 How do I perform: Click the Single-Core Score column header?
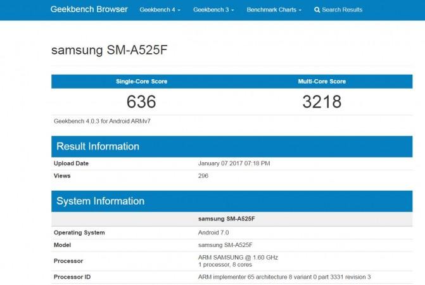(x=141, y=82)
